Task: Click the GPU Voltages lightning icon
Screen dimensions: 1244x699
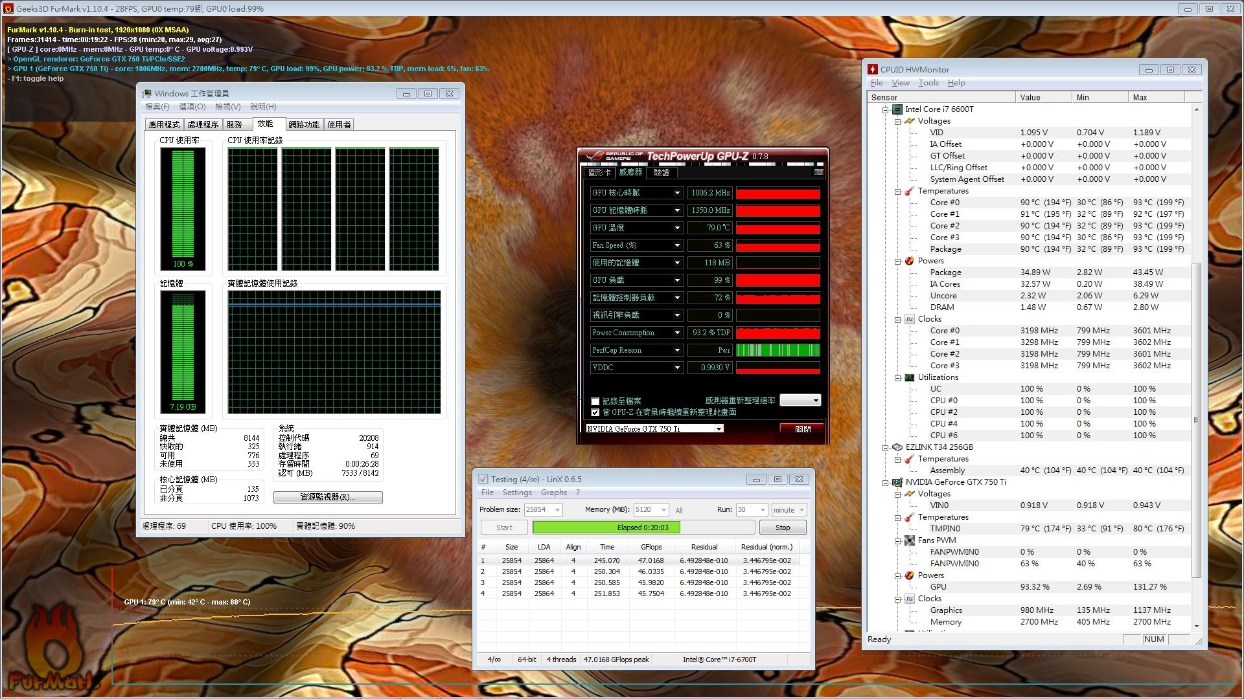Action: (x=910, y=494)
